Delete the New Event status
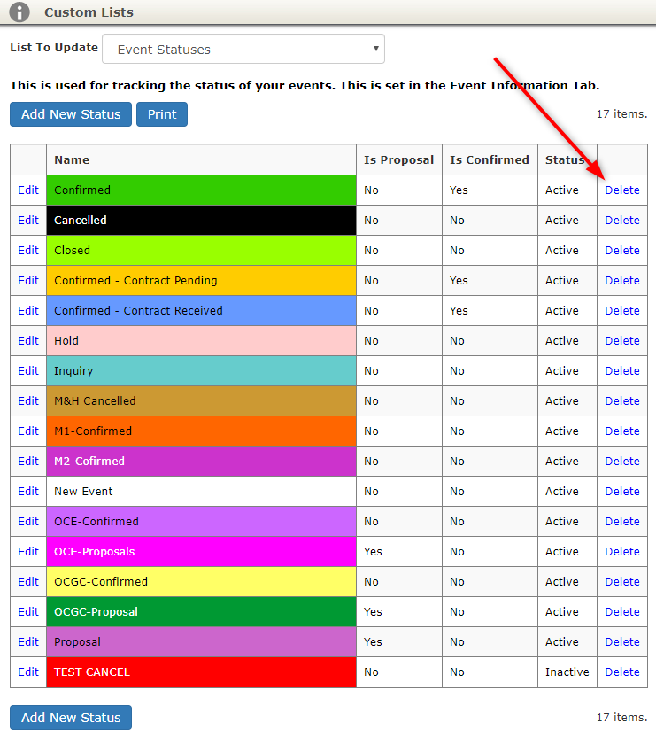This screenshot has width=656, height=738. 622,492
